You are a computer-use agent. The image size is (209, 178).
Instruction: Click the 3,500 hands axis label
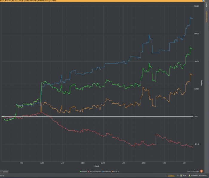(144, 163)
